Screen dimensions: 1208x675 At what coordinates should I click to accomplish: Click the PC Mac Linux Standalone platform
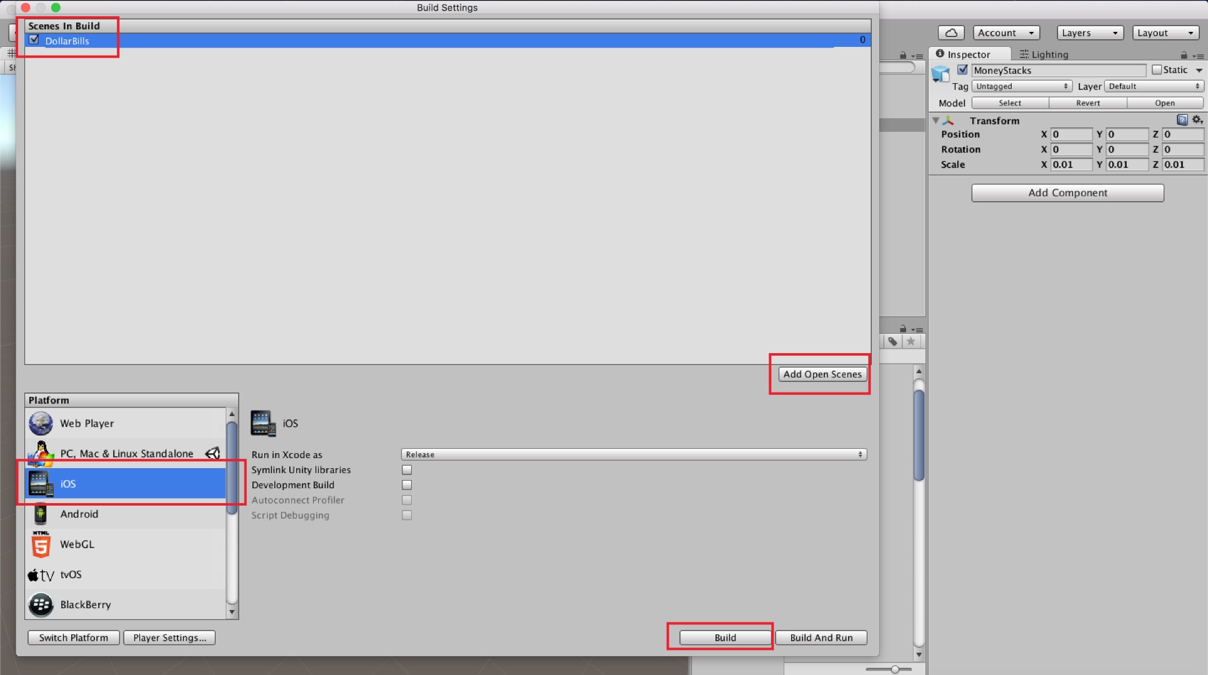pos(126,452)
